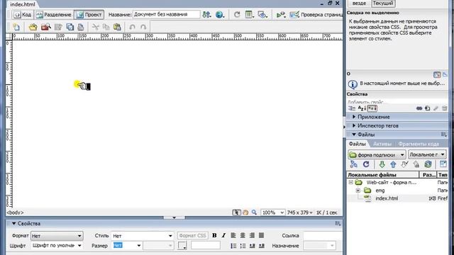Open visual aids eye icon

262,14
